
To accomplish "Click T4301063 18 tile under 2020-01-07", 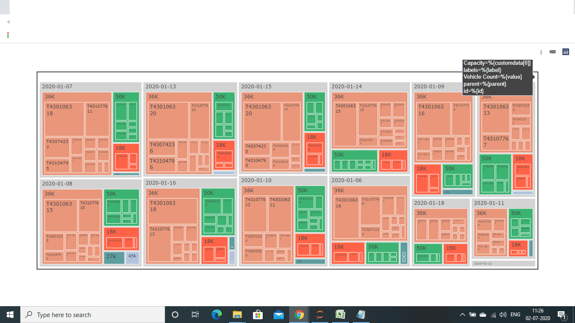I will (x=64, y=119).
